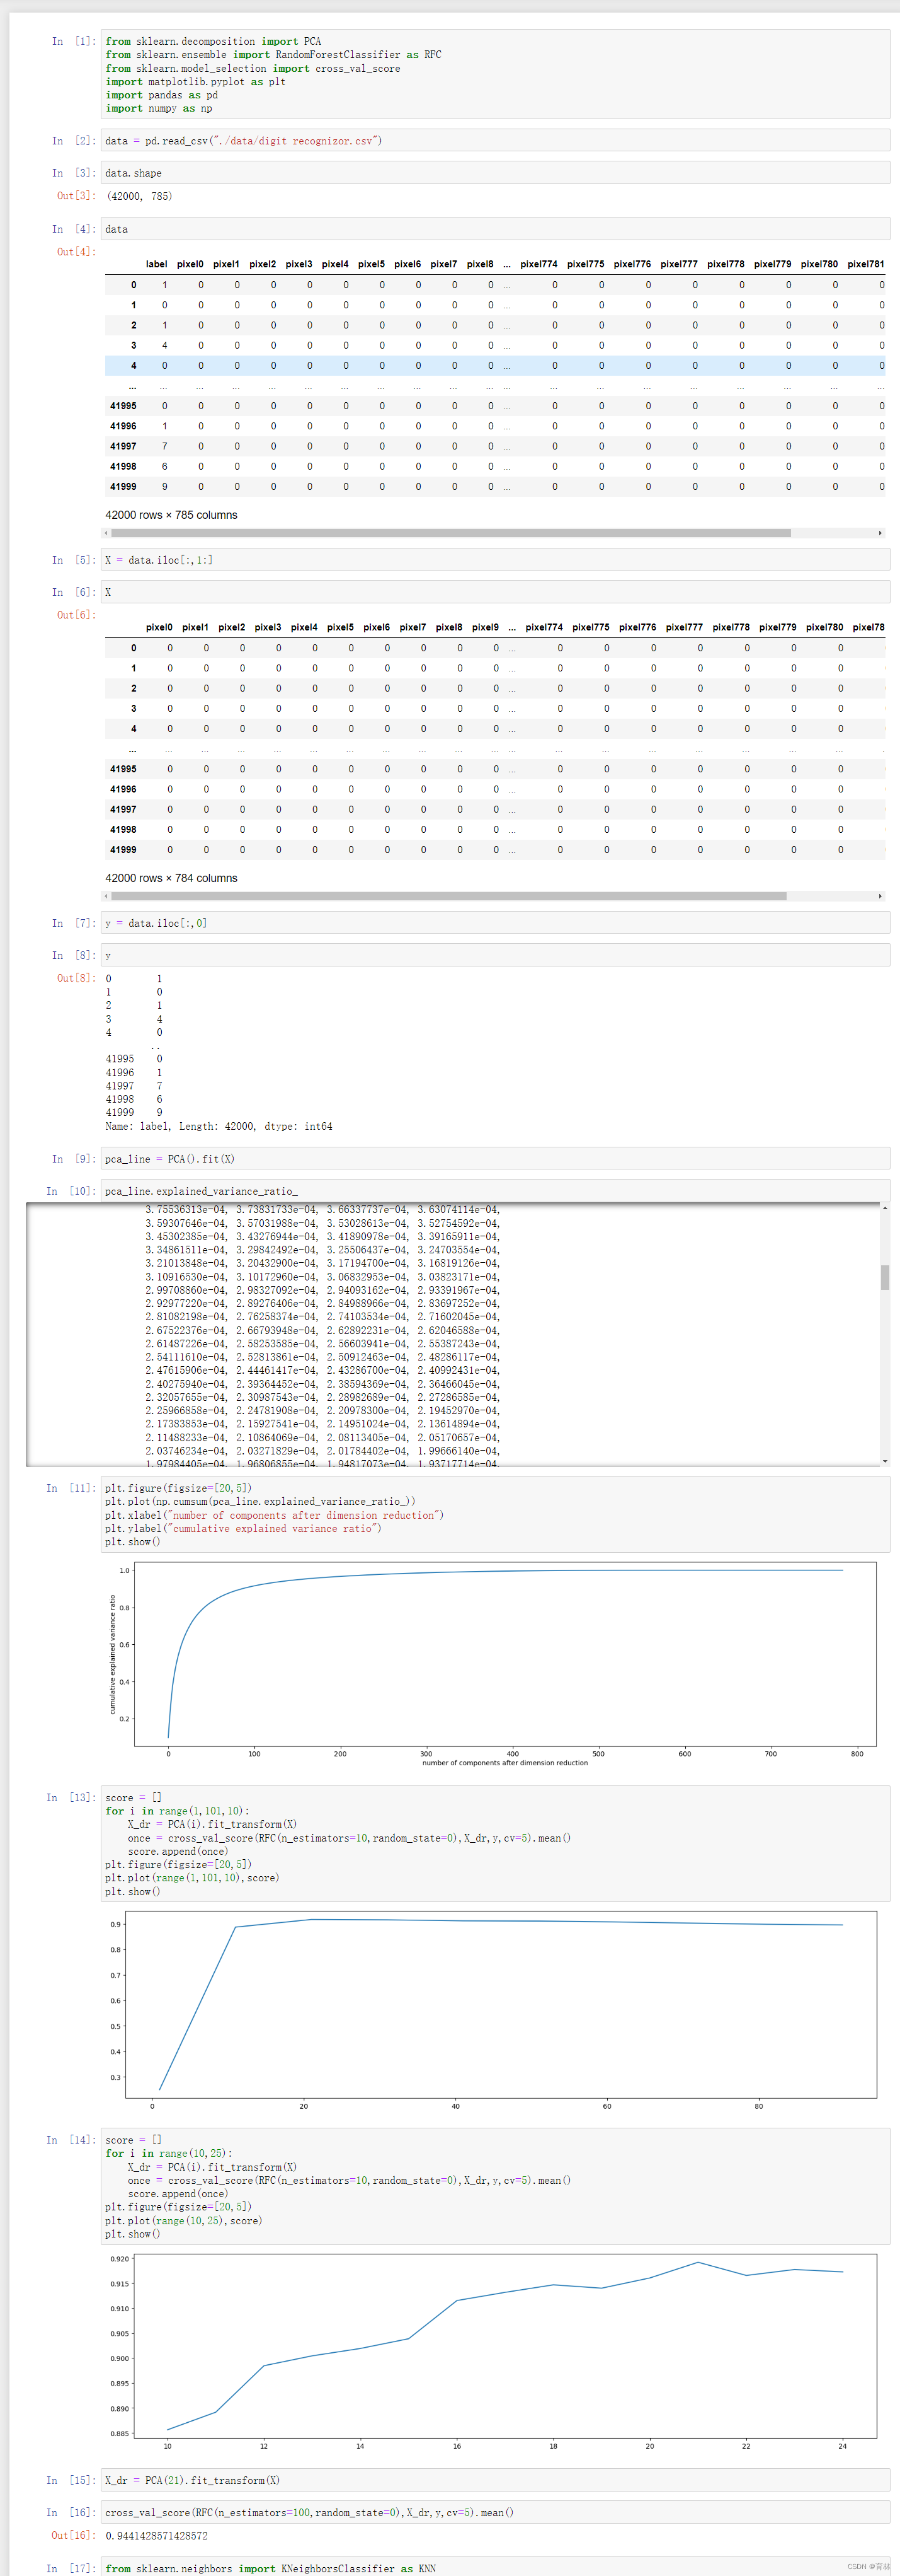Click the KNeighborsClassifier import cell In [17]
The width and height of the screenshot is (900, 2576).
click(x=496, y=2567)
